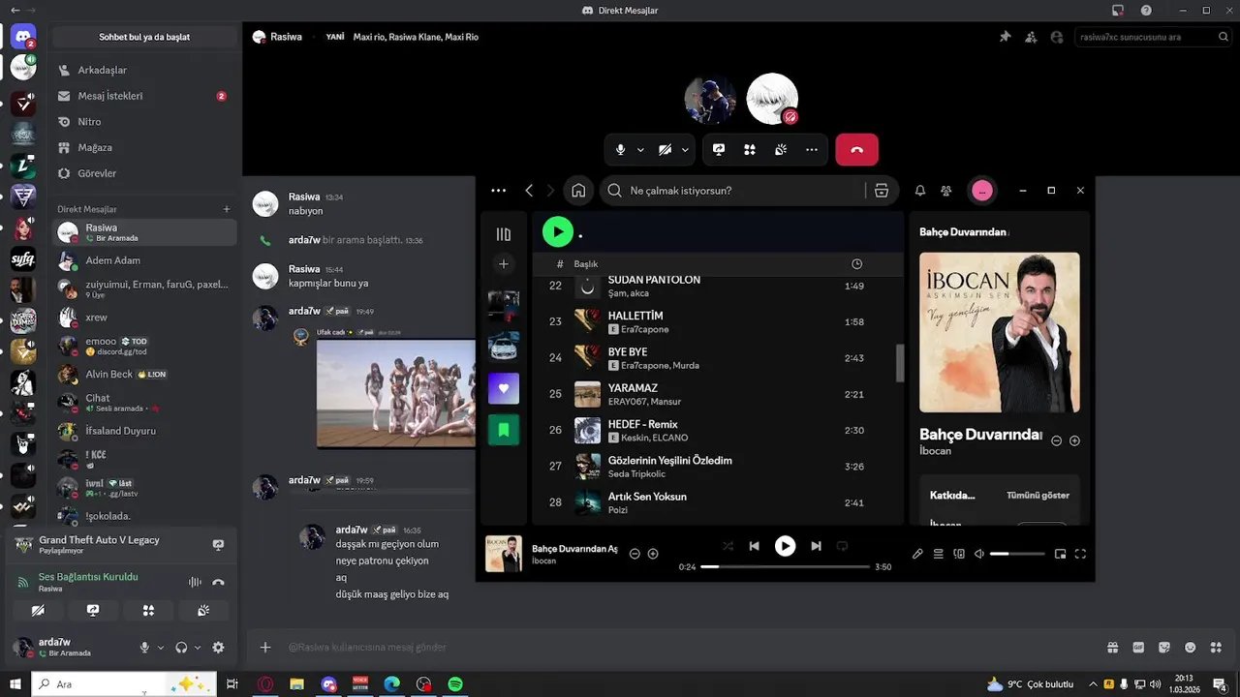The image size is (1240, 697).
Task: Open soundboard icon in the call bar
Action: click(781, 150)
